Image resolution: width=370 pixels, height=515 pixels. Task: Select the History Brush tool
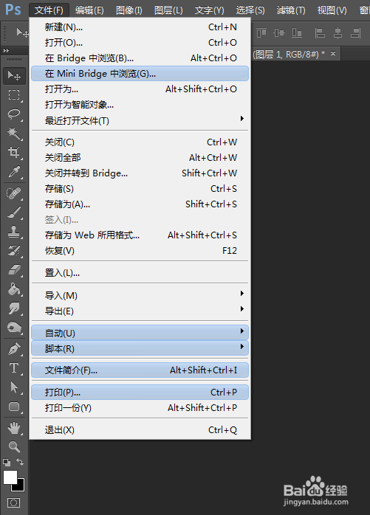tap(14, 251)
